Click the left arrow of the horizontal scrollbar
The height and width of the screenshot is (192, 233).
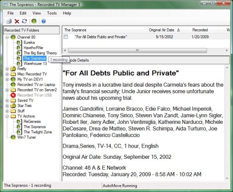65,50
